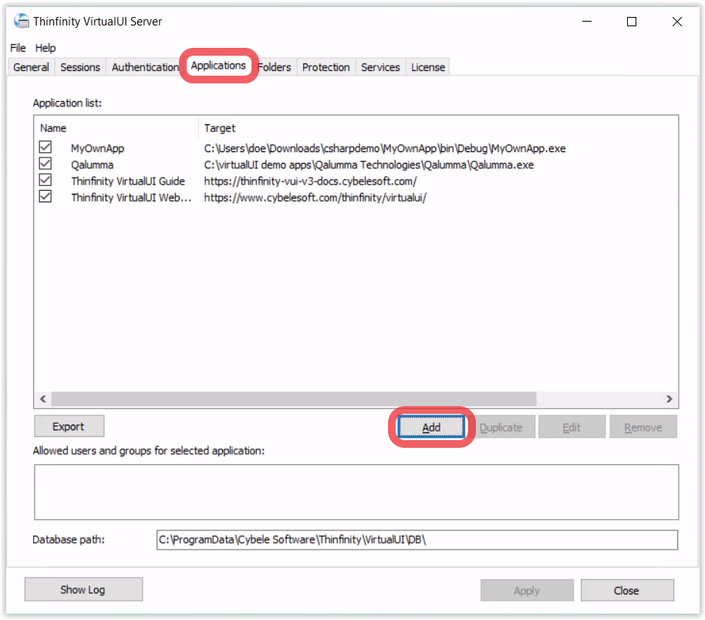Select the MyOwnApp row name
This screenshot has height=620, width=705.
(97, 148)
